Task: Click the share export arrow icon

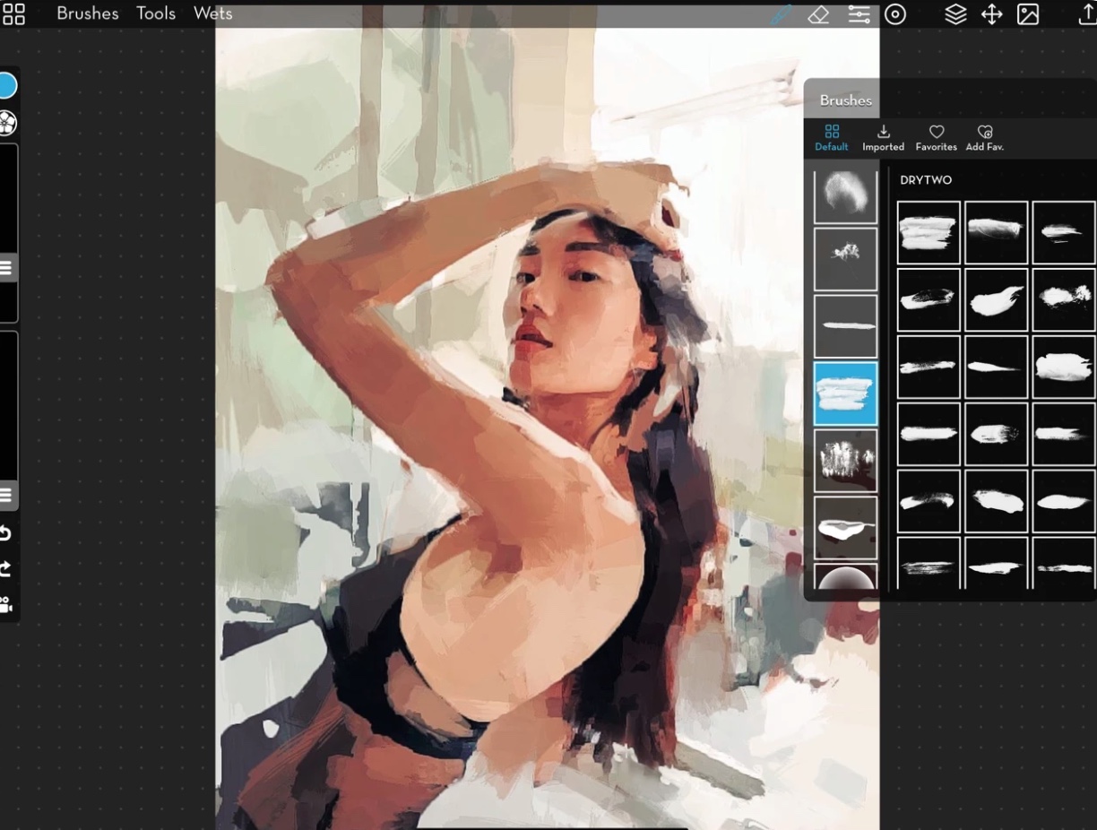Action: point(1086,14)
